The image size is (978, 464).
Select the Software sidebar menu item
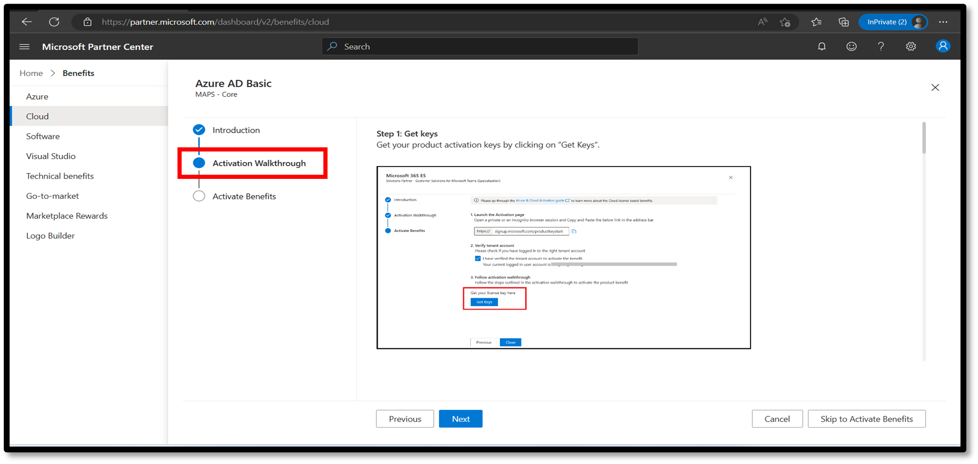(42, 136)
